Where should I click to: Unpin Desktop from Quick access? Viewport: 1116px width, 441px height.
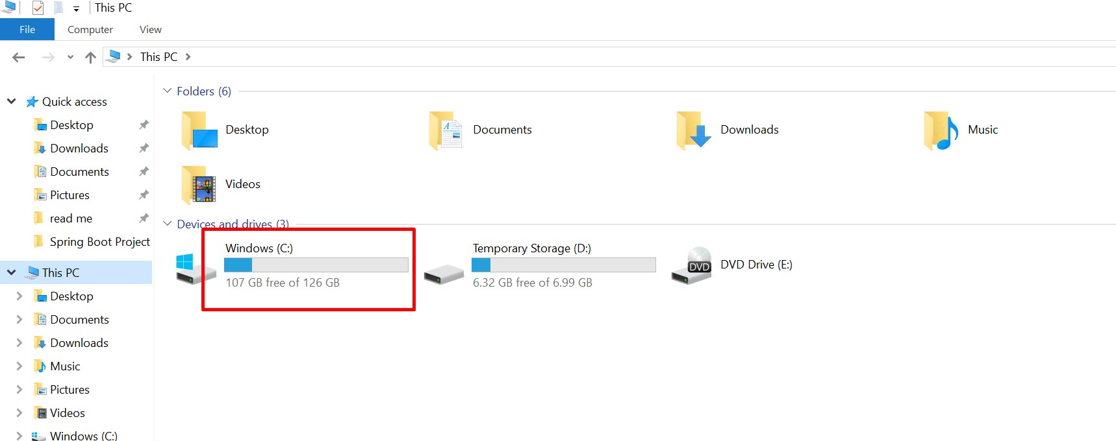coord(144,125)
